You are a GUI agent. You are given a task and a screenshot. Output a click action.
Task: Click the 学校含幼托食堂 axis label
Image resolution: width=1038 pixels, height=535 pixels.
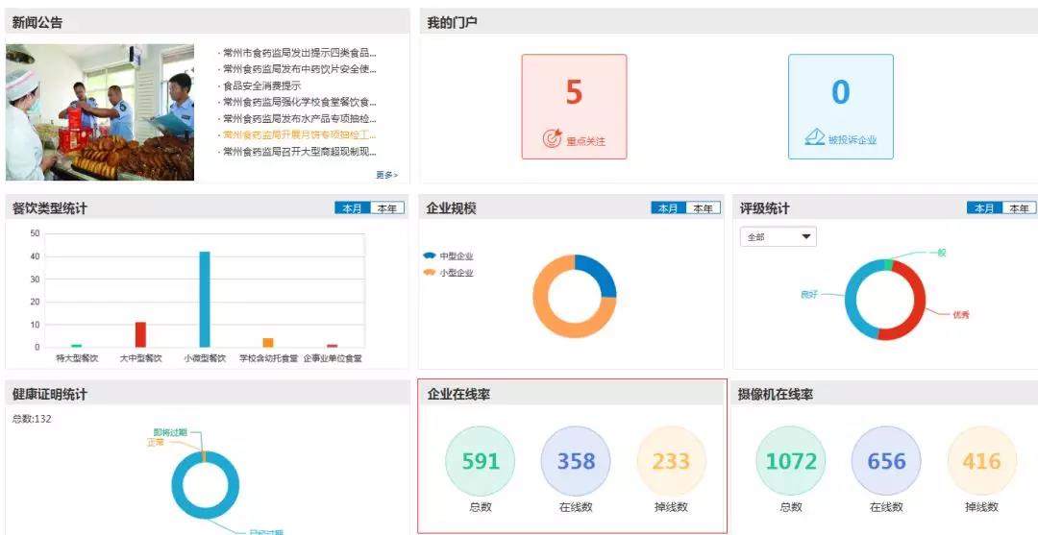click(x=268, y=358)
